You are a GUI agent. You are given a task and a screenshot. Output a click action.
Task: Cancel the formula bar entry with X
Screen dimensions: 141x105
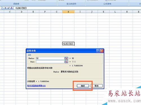(x=5, y=8)
